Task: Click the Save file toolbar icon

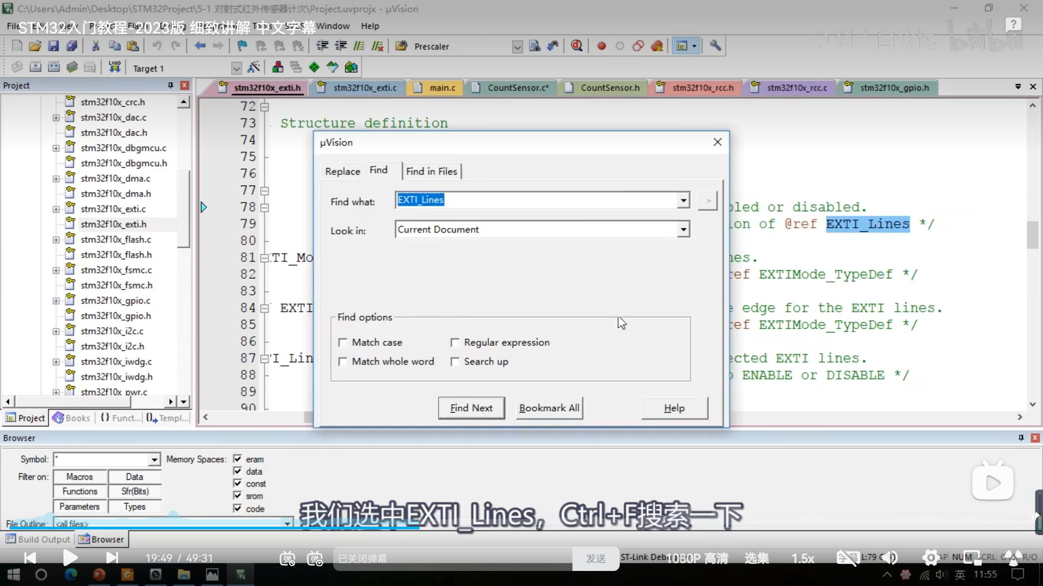Action: (x=53, y=46)
